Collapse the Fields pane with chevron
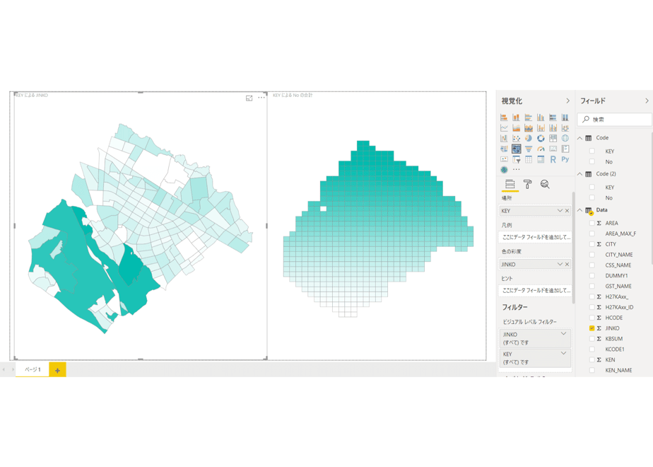This screenshot has height=467, width=653. point(647,101)
